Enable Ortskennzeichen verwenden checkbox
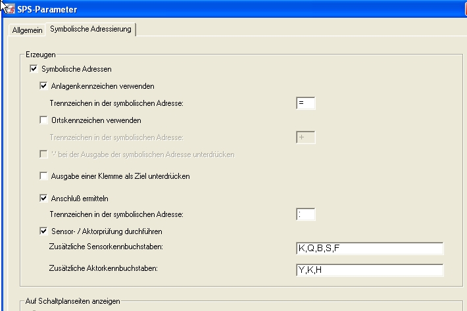The image size is (467, 311). point(43,120)
